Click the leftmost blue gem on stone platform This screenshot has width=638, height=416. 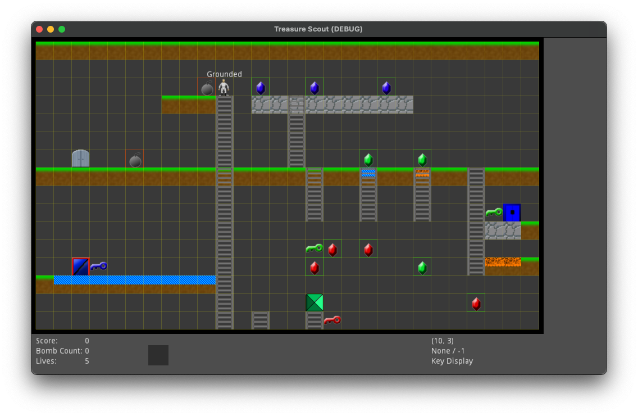click(x=261, y=88)
